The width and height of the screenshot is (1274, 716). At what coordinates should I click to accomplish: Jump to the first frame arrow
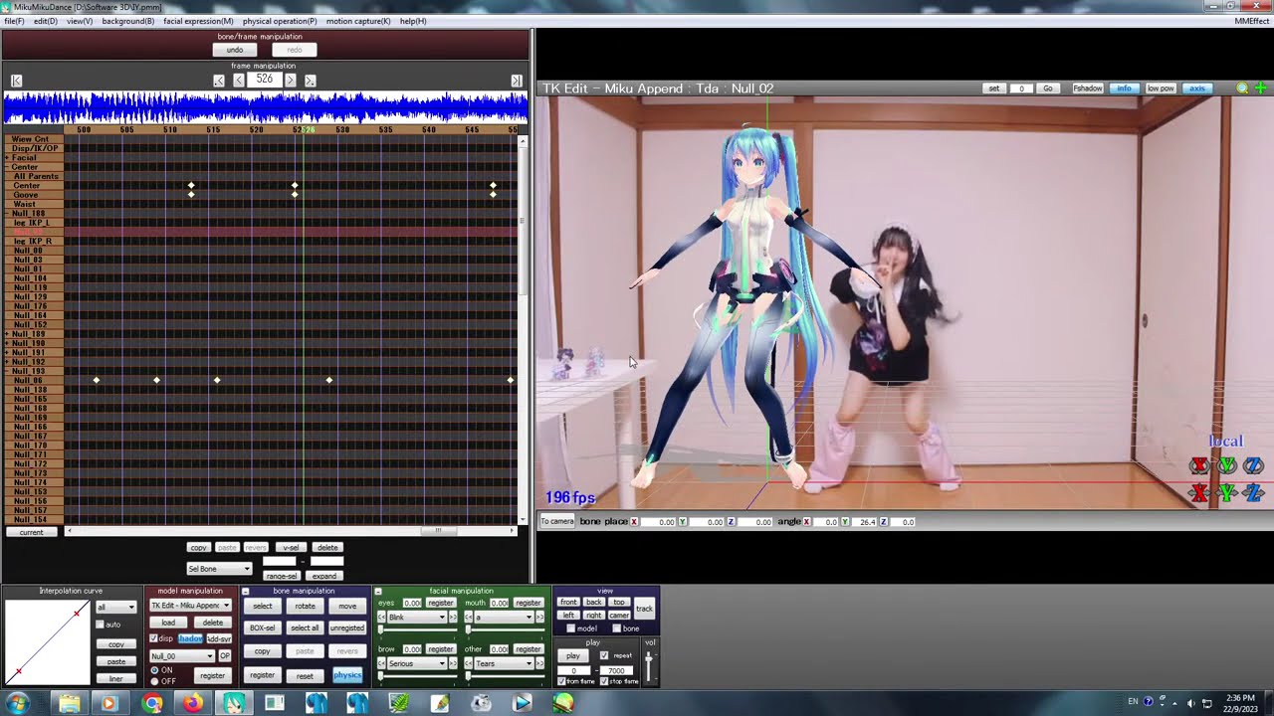[16, 81]
